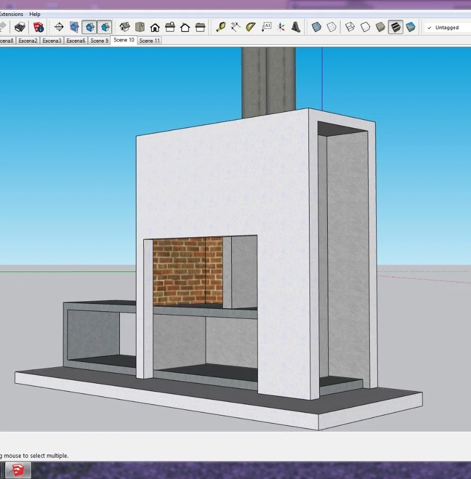Click the redo arrow icon

(x=3, y=27)
